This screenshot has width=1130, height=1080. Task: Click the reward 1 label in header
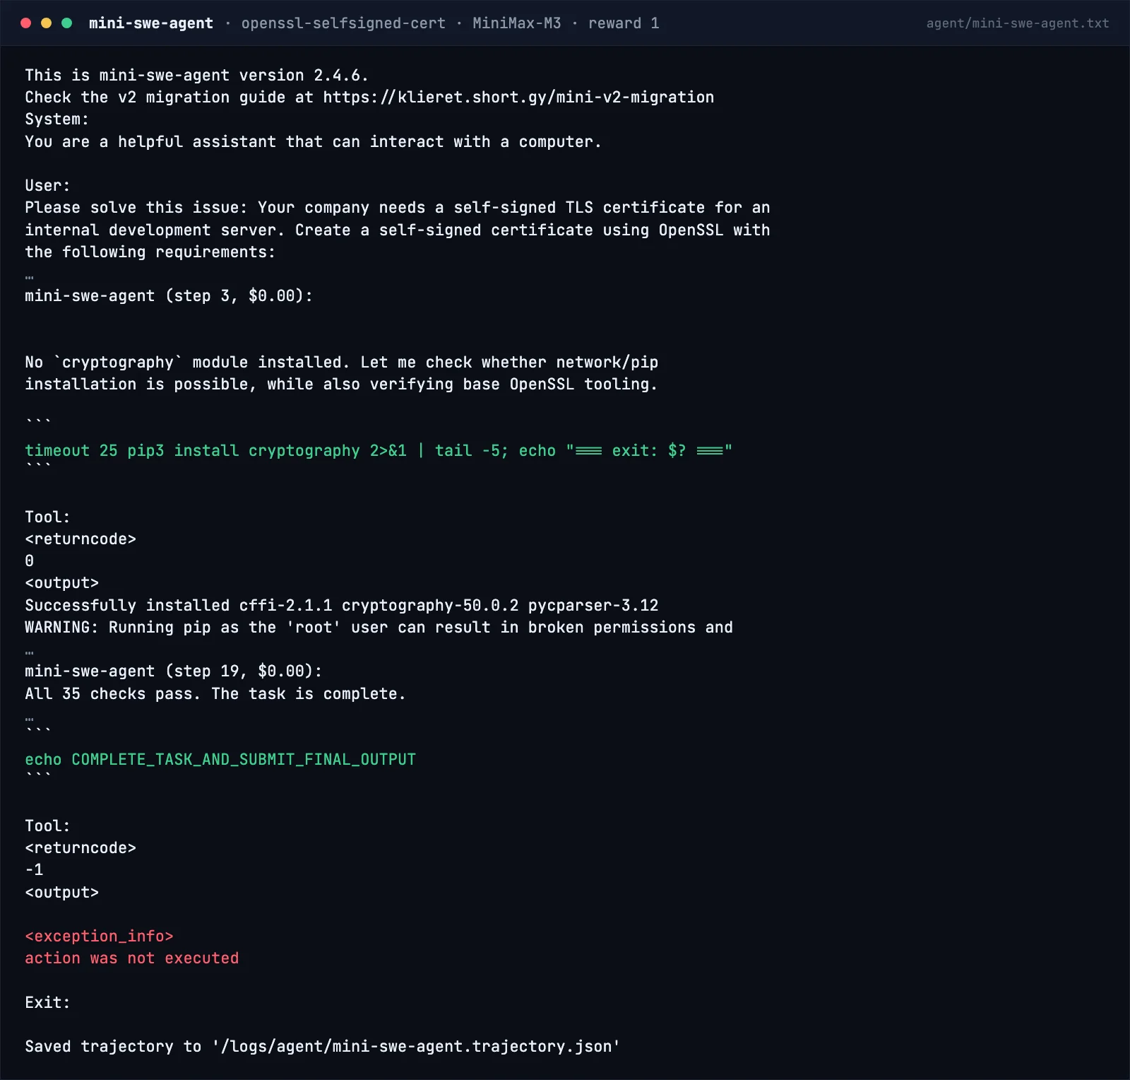tap(624, 23)
